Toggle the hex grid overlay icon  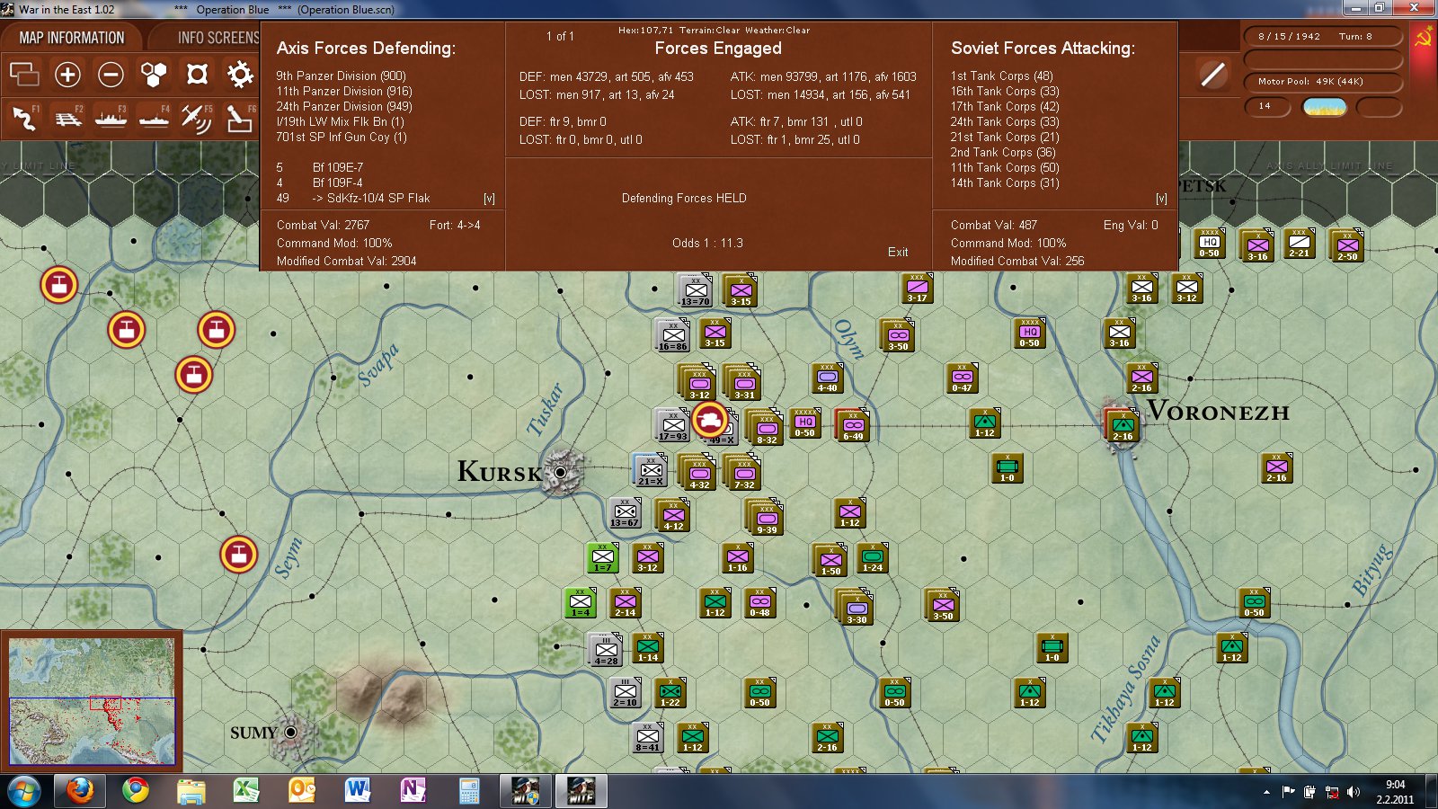tap(154, 74)
